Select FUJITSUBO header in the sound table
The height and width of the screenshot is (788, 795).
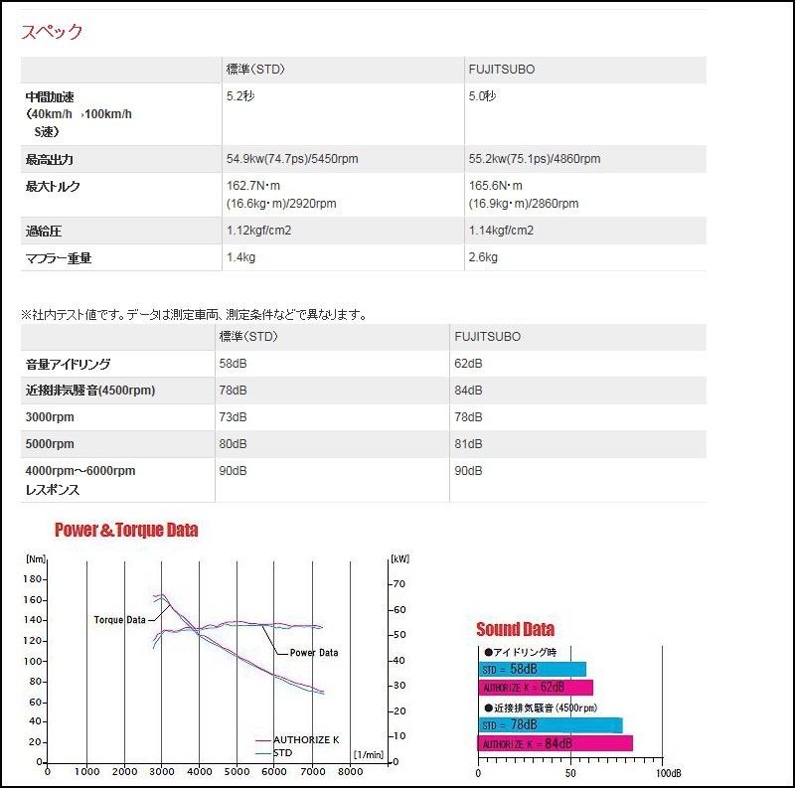tap(487, 337)
